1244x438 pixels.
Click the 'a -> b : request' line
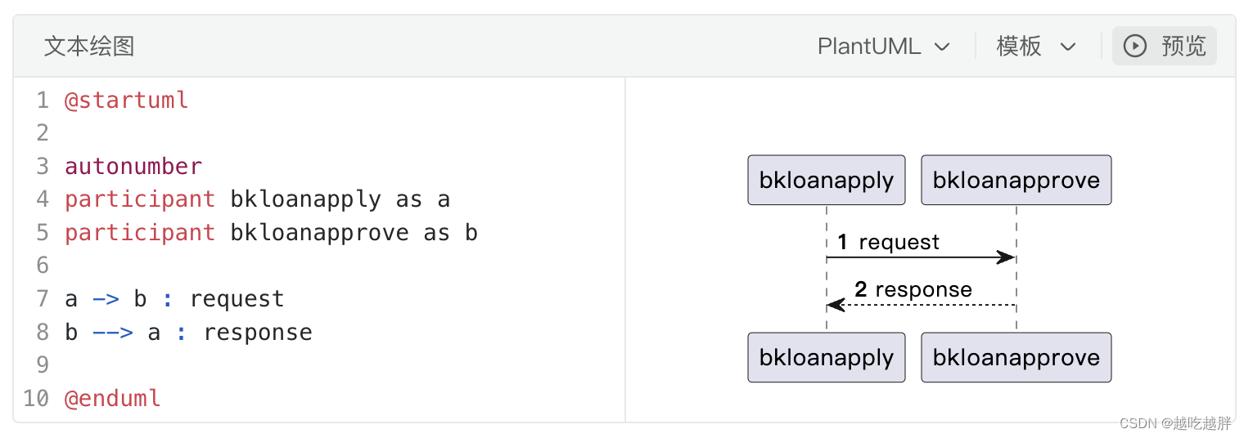pyautogui.click(x=174, y=299)
